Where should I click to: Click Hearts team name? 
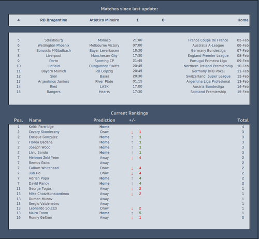coord(104,92)
